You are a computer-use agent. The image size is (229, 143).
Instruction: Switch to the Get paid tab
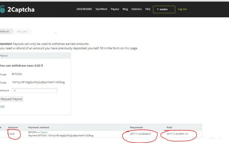22,32
